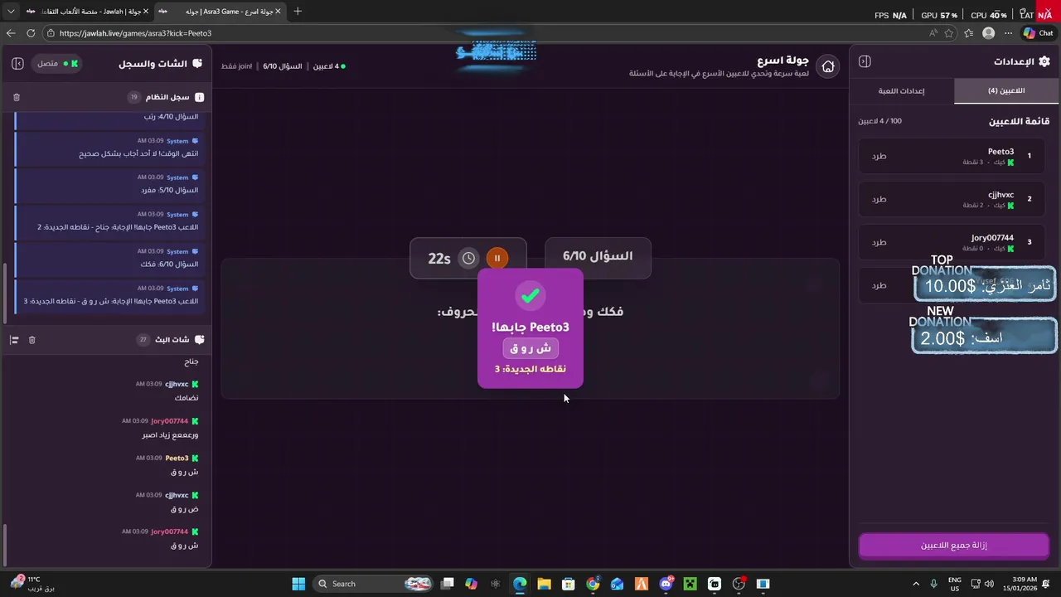Click the system log count badge 19

(134, 97)
